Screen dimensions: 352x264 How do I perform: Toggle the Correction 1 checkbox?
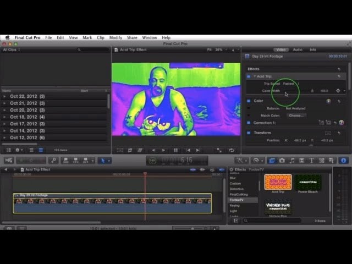249,123
